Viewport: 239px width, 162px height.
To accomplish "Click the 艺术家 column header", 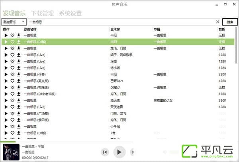I will tap(115, 29).
